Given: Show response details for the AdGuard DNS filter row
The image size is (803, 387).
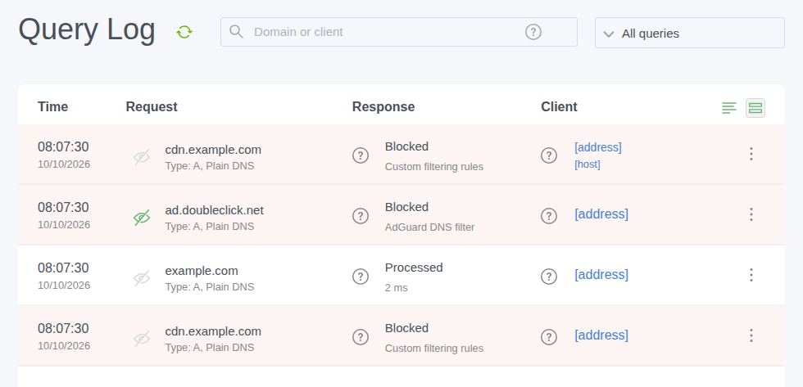Looking at the screenshot, I should [361, 216].
